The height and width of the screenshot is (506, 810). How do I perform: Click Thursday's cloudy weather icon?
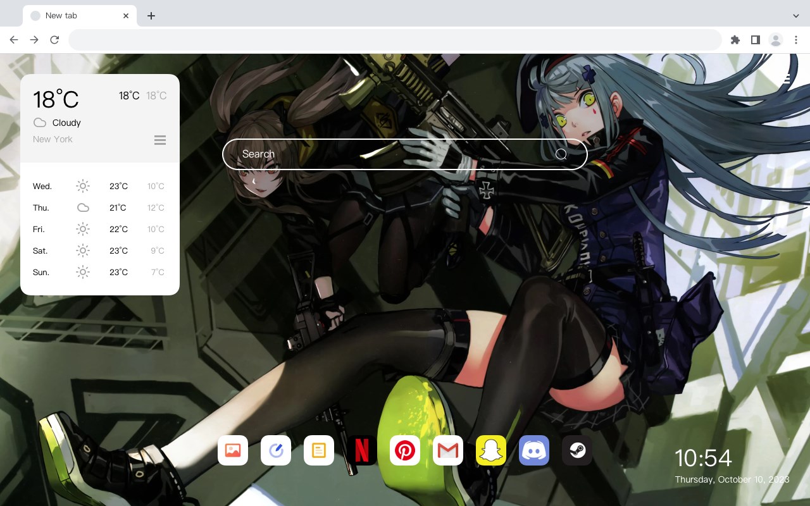tap(83, 207)
